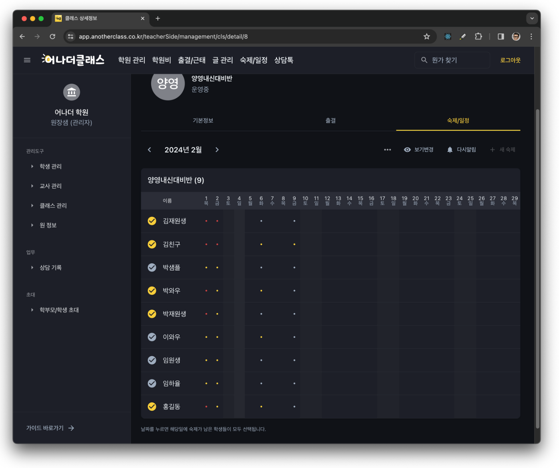
Task: Toggle the checkbox for 박샘플
Action: coord(152,267)
